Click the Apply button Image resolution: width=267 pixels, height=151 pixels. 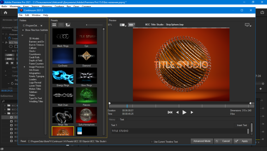(245, 141)
